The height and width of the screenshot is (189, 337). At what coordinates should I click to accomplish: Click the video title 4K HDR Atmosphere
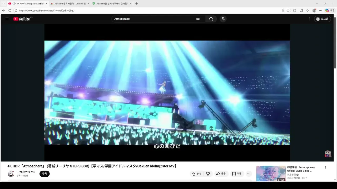pos(92,166)
